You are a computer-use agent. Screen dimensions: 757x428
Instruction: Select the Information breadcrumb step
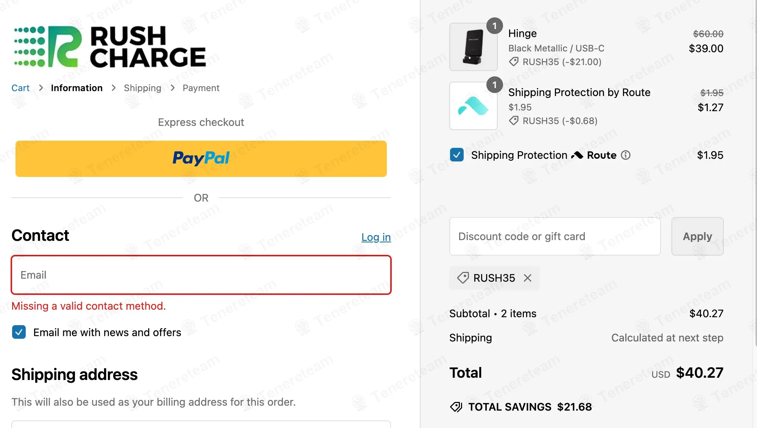(76, 88)
